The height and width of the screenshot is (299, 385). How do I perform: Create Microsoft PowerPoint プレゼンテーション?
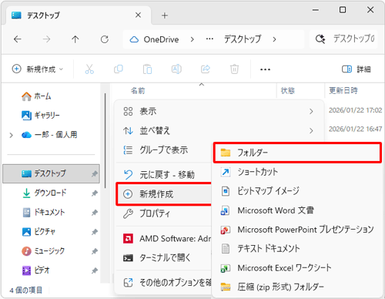297,230
